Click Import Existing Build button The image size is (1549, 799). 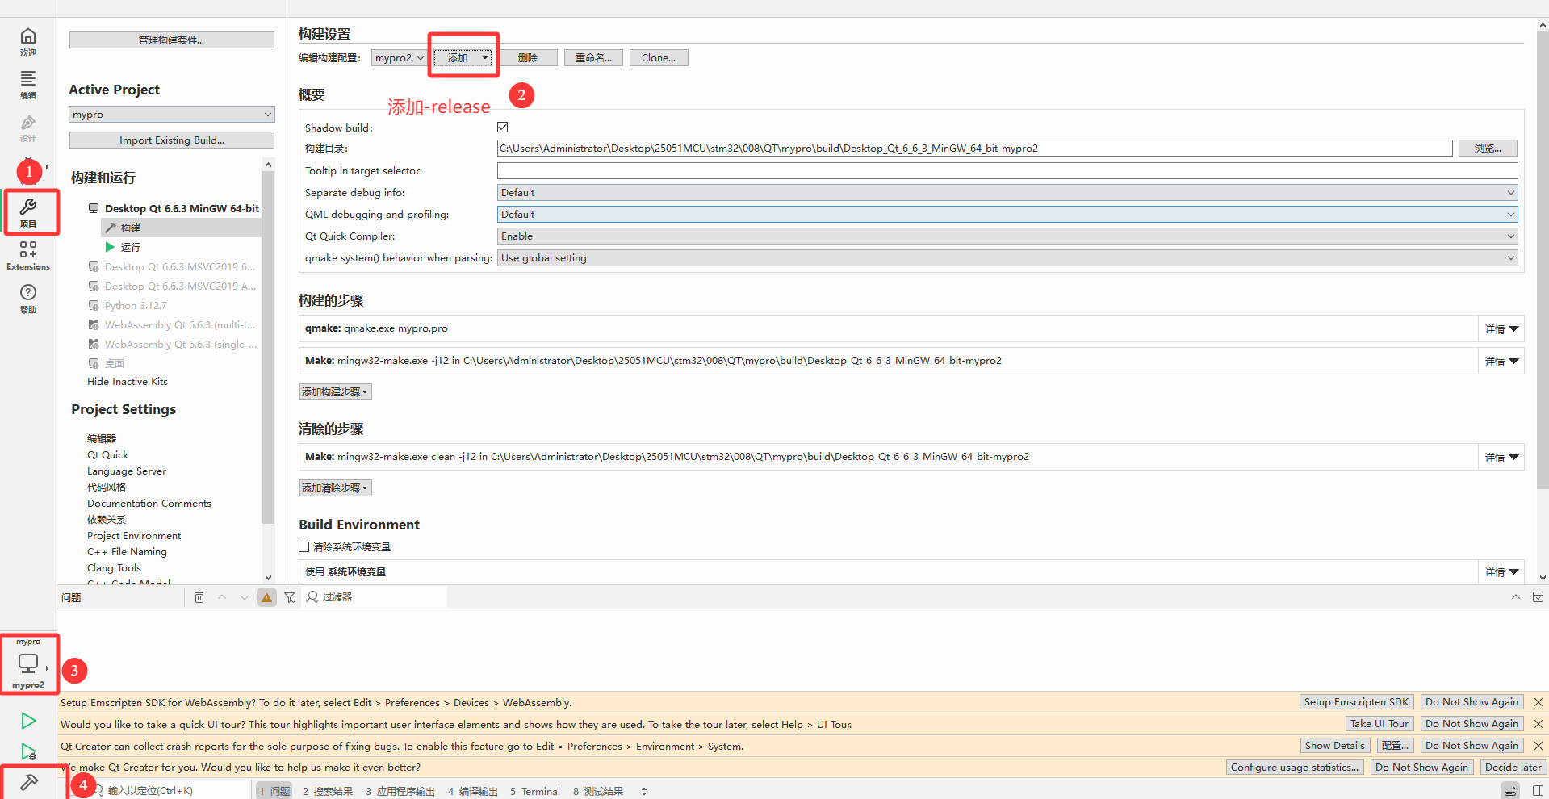(x=172, y=140)
